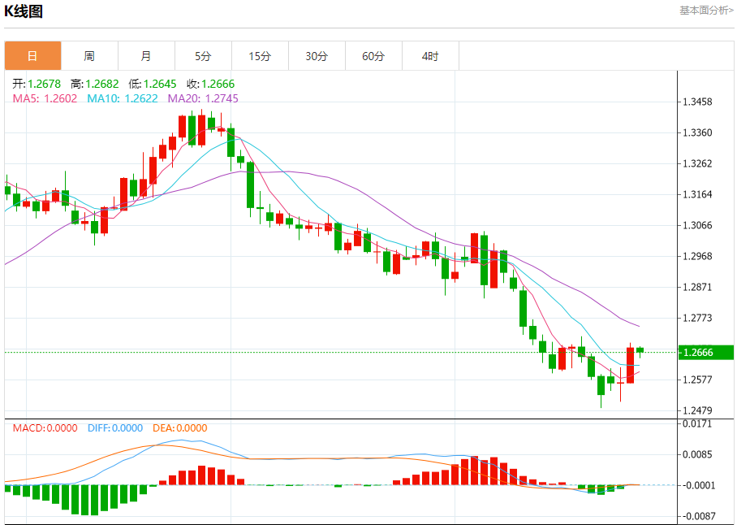This screenshot has height=525, width=737.
Task: Click the last large red candlestick
Action: (630, 365)
